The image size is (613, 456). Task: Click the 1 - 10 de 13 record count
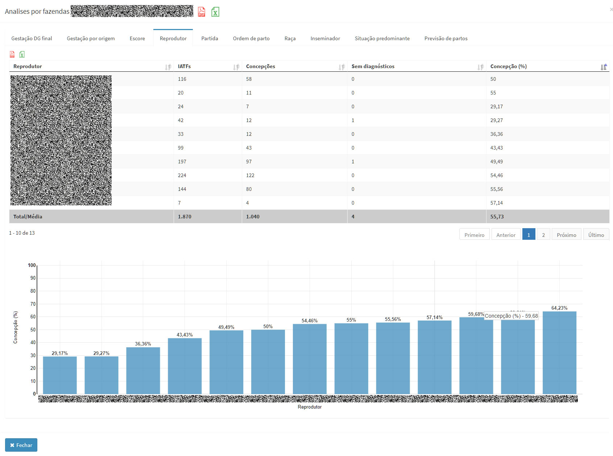pos(22,233)
